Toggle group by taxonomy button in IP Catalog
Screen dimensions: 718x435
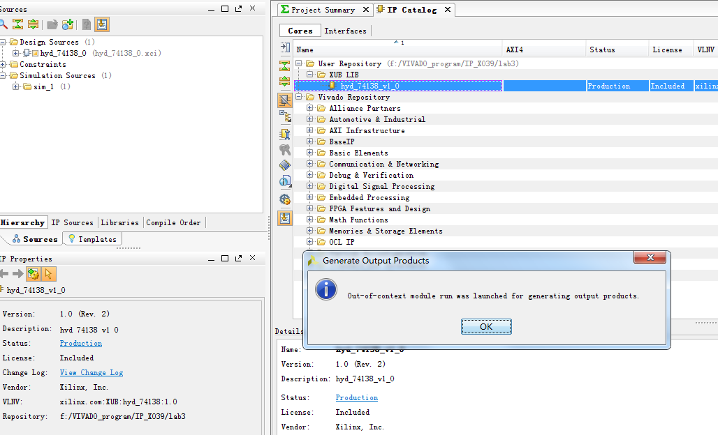point(285,100)
